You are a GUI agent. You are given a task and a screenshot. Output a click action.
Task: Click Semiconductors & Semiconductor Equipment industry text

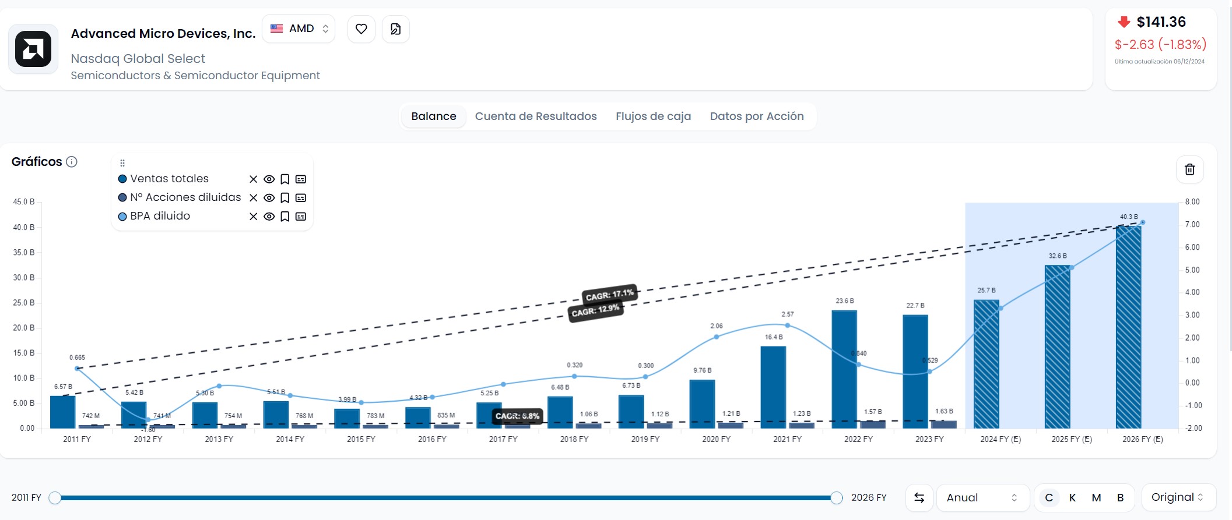pos(195,76)
